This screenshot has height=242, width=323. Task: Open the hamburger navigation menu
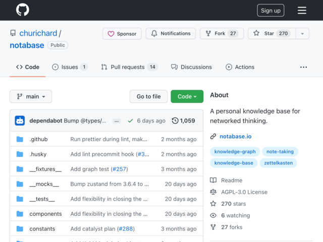tap(302, 10)
